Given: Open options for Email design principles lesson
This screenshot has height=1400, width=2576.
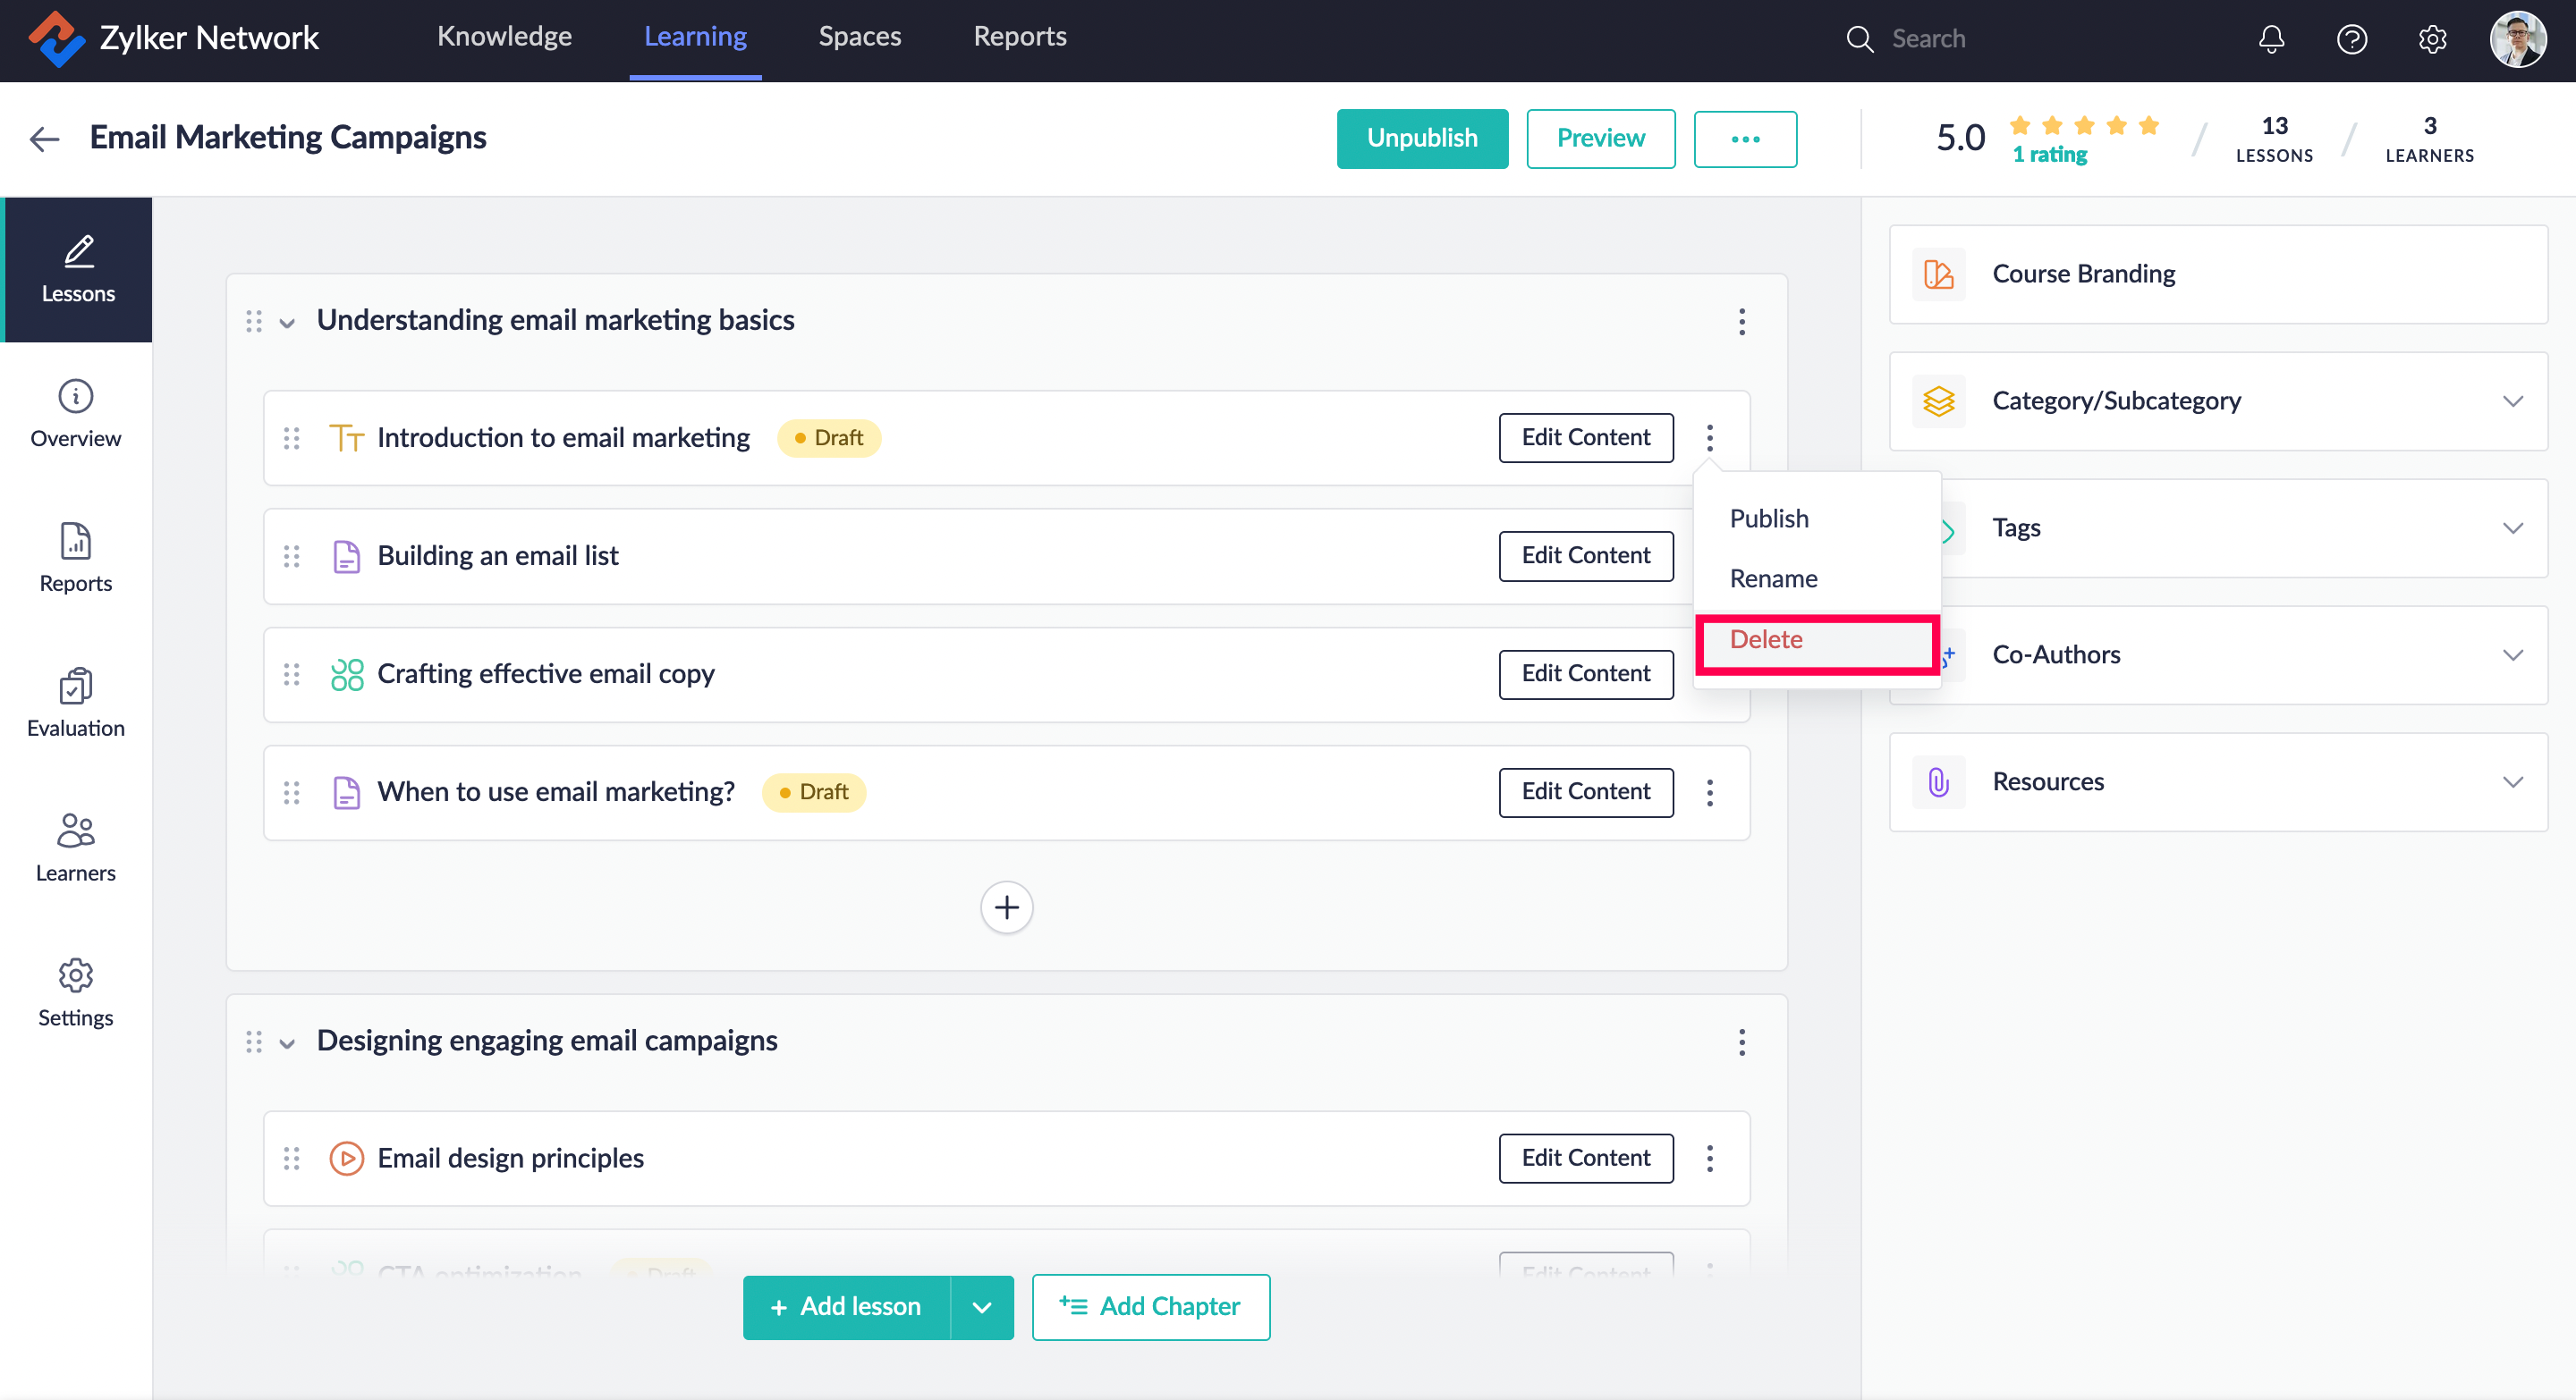Looking at the screenshot, I should [1709, 1158].
